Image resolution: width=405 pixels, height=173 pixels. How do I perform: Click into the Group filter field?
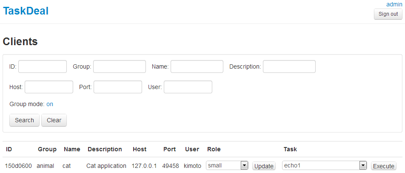120,66
